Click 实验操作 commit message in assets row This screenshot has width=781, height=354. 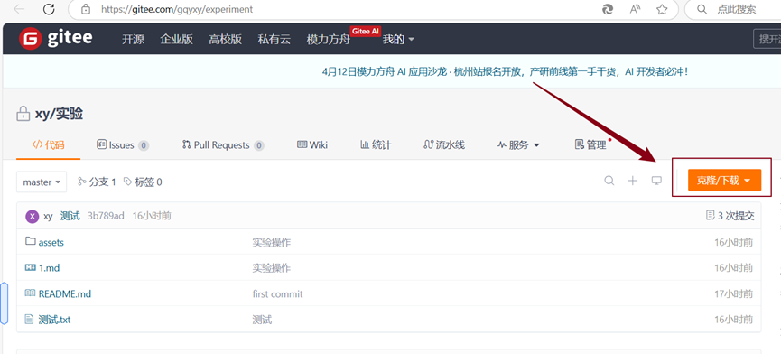(x=272, y=243)
